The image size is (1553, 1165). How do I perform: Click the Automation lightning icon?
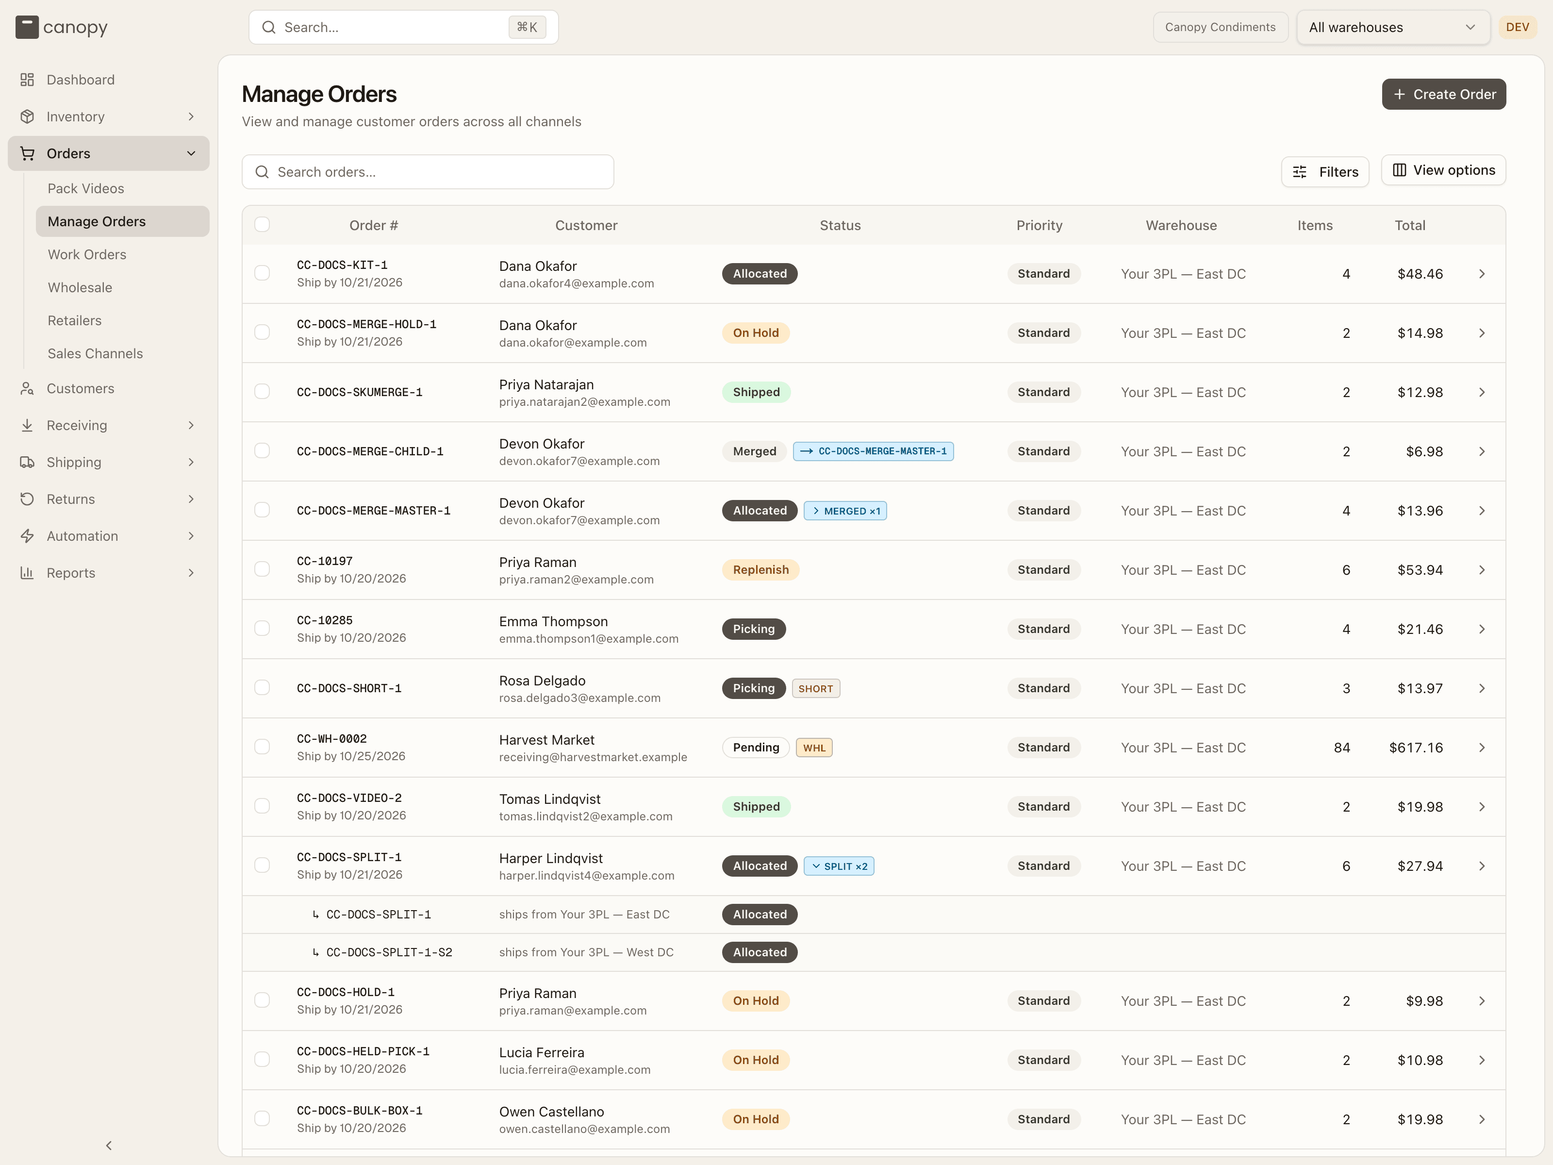[27, 536]
